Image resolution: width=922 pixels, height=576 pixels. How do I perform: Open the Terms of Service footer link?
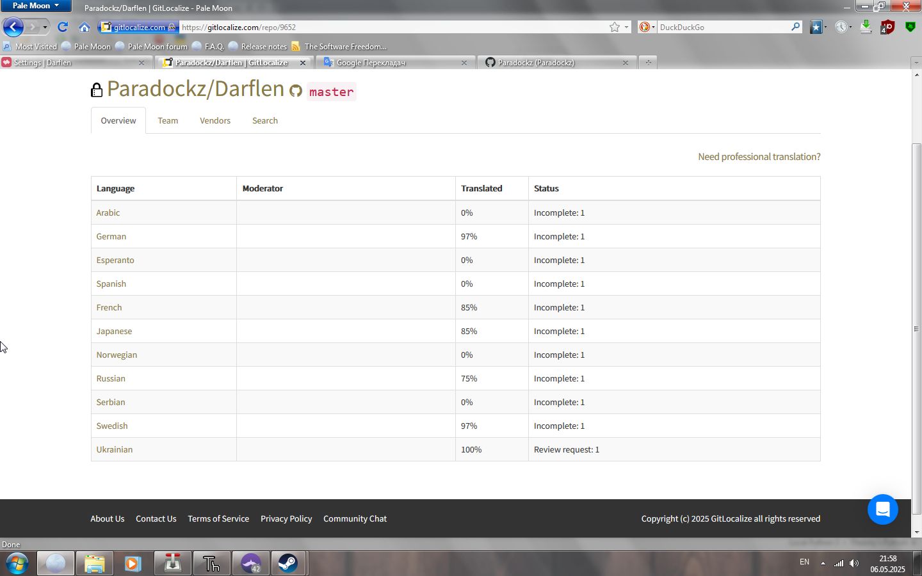tap(218, 518)
